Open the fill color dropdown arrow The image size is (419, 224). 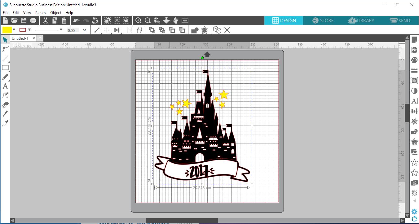click(x=14, y=30)
